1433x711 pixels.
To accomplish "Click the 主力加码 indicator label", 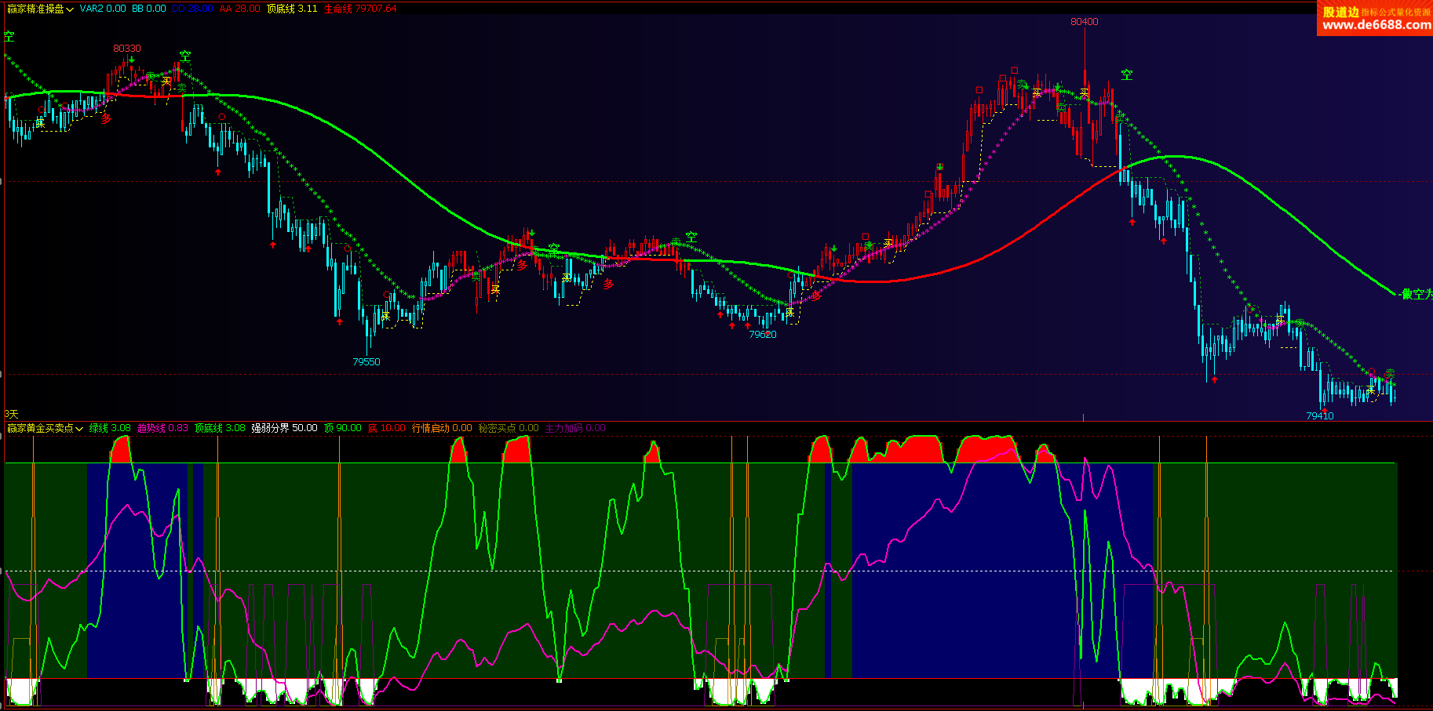I will click(x=575, y=428).
